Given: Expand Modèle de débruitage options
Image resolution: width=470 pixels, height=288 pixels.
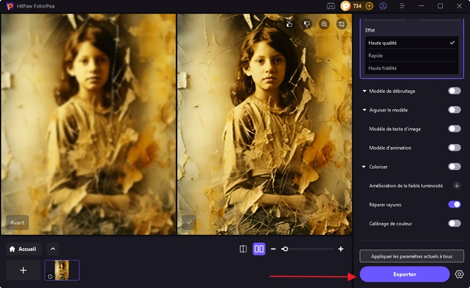Looking at the screenshot, I should coord(364,91).
